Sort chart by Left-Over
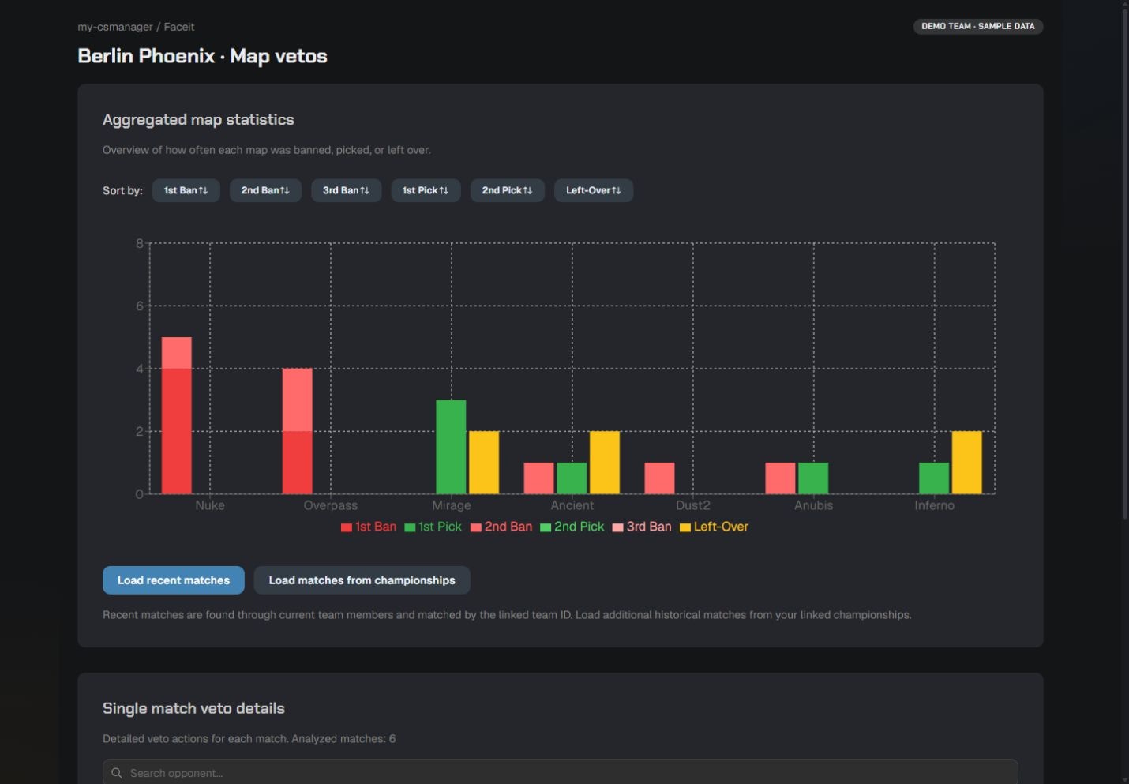Image resolution: width=1129 pixels, height=784 pixels. point(593,190)
